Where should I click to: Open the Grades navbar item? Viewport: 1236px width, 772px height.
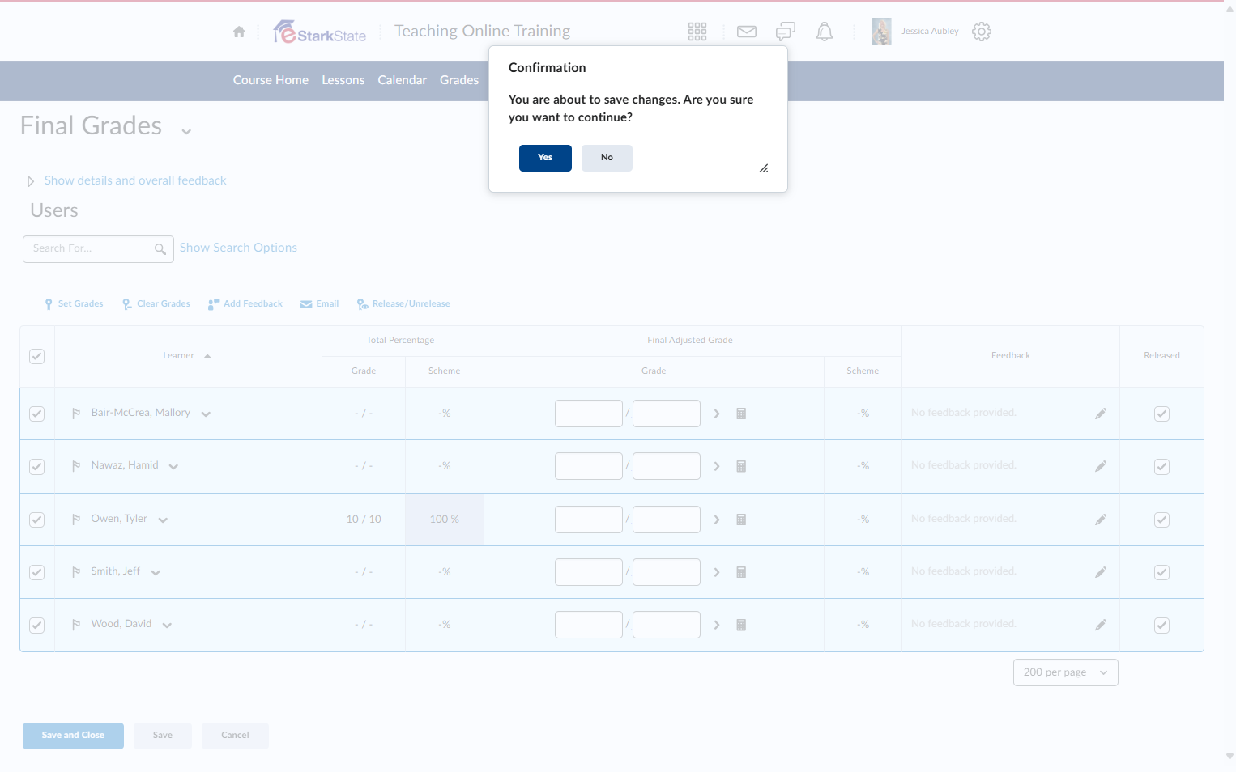459,80
